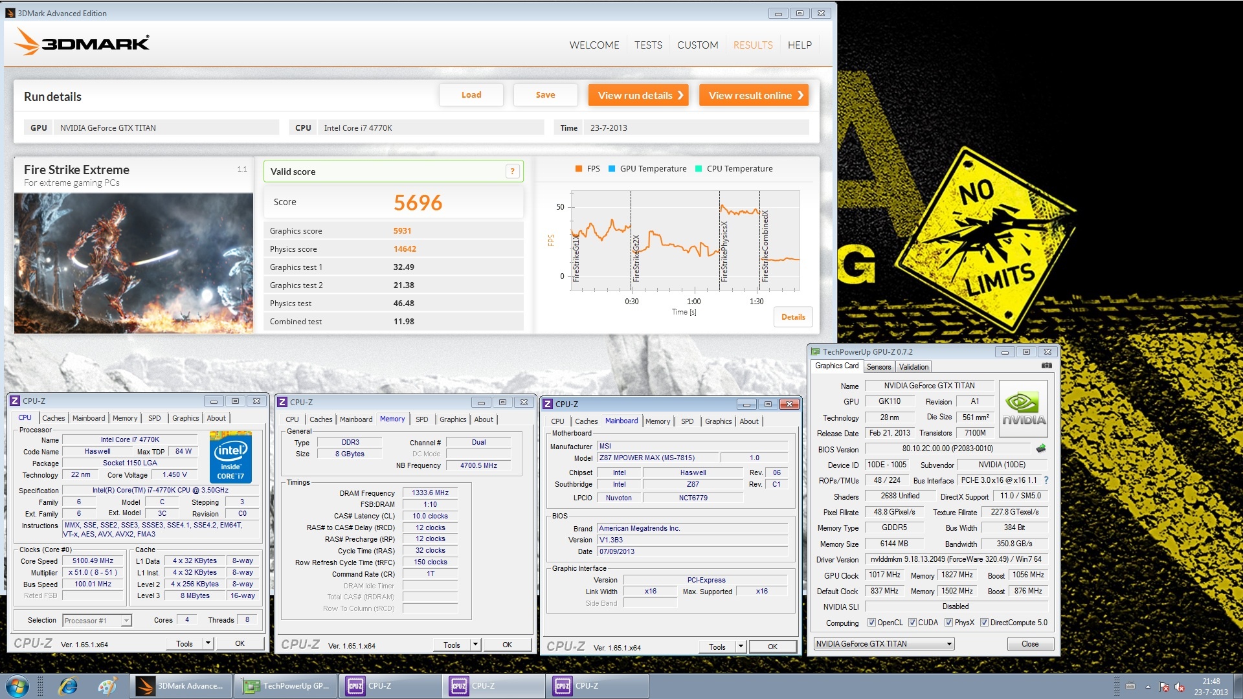Open the TESTS section in 3DMark
The height and width of the screenshot is (699, 1243).
coord(648,45)
